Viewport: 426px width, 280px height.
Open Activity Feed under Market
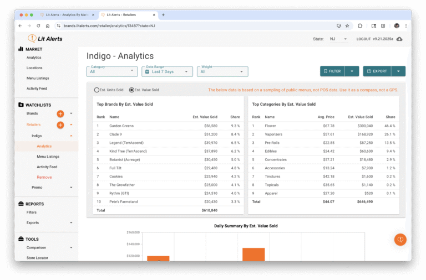pyautogui.click(x=37, y=87)
